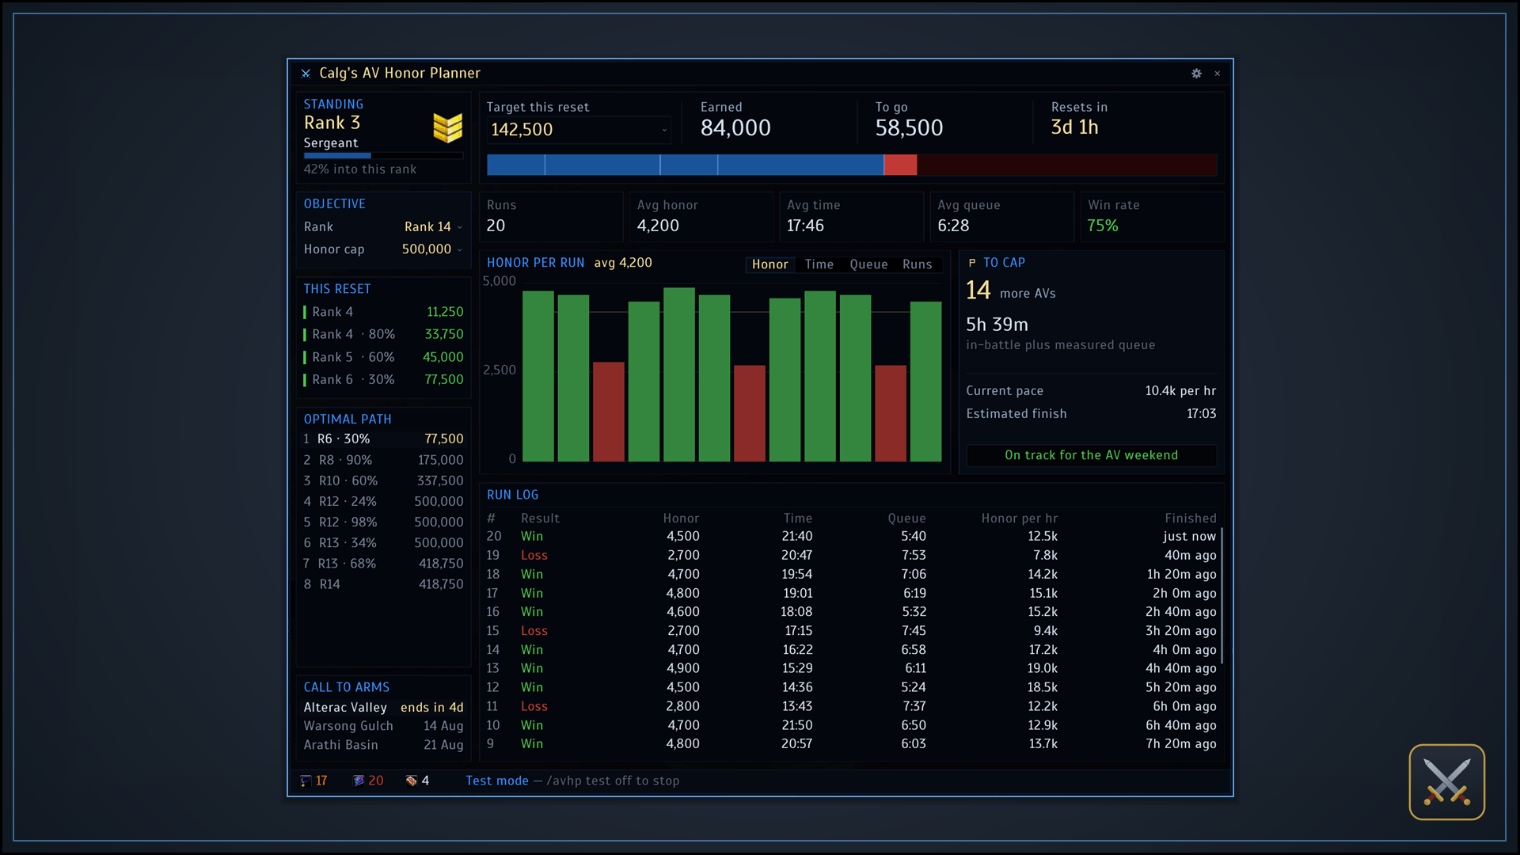Click the weekly honor progress bar
This screenshot has width=1520, height=855.
click(851, 165)
